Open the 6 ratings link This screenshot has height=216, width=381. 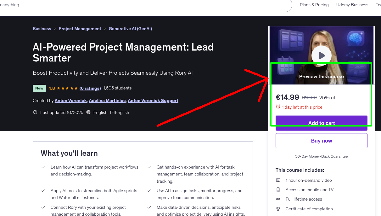point(90,88)
